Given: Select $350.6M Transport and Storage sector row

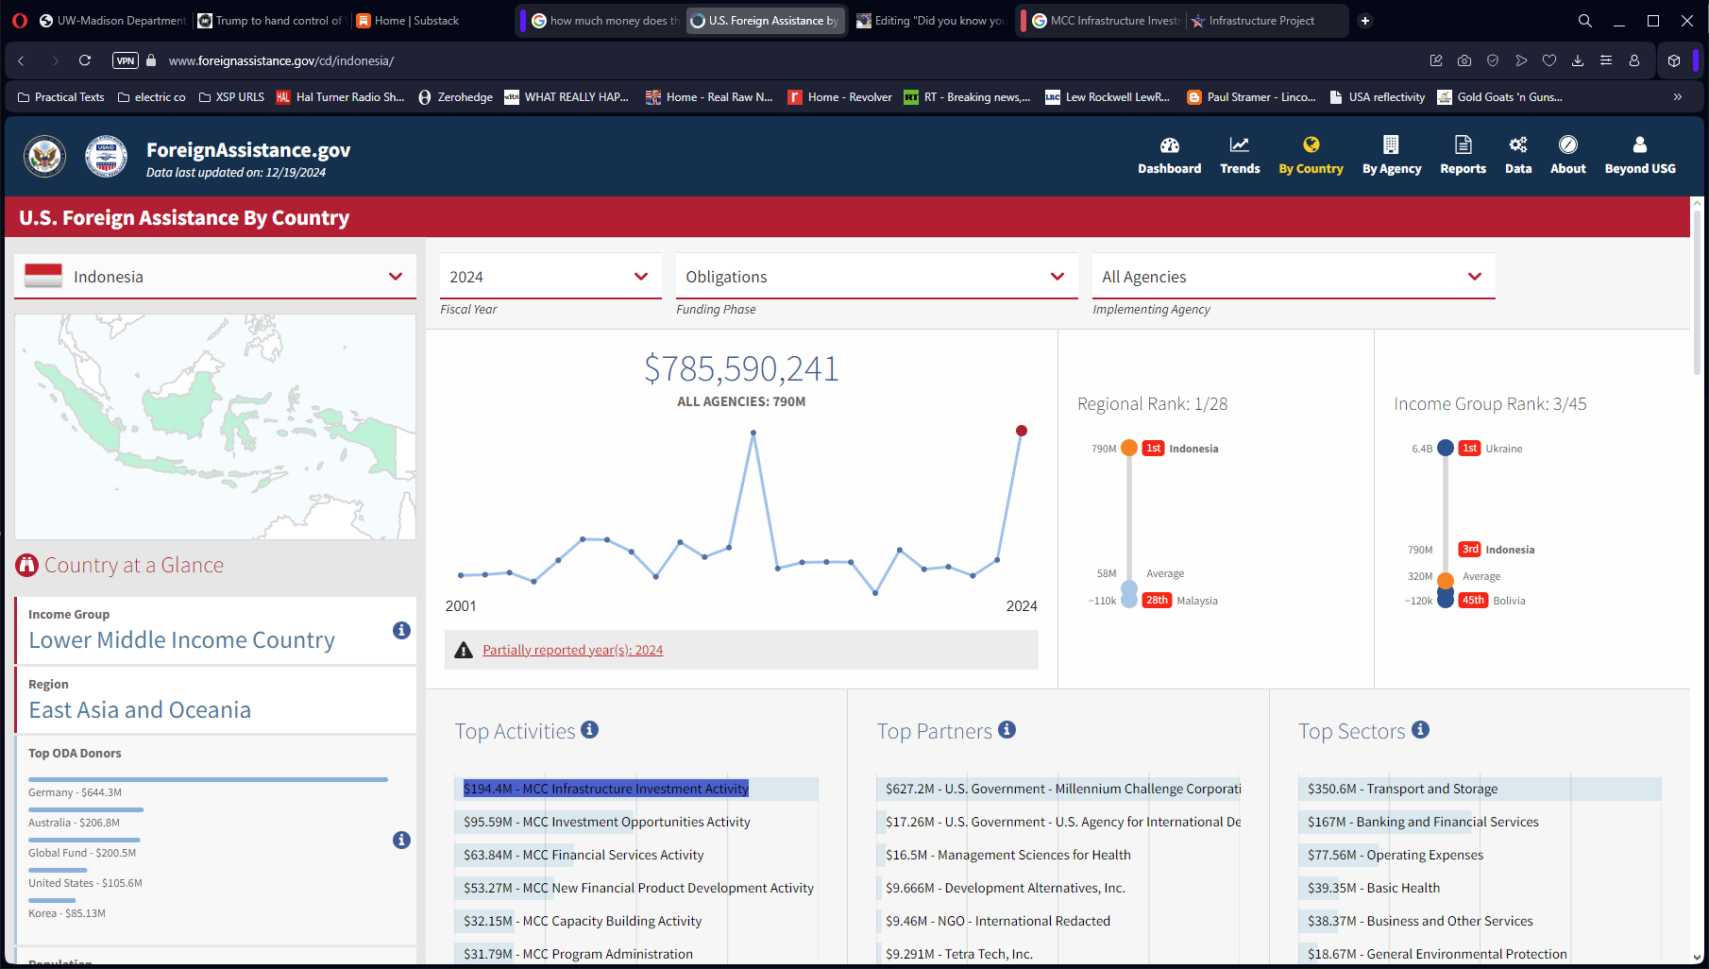Looking at the screenshot, I should tap(1480, 789).
